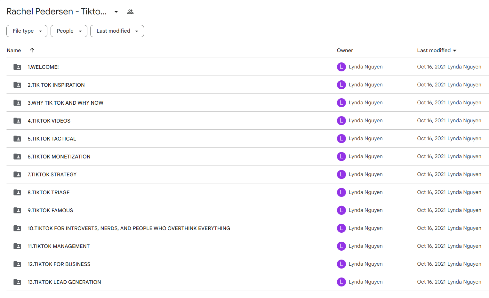Image resolution: width=489 pixels, height=298 pixels.
Task: Open the Last modified column header dropdown
Action: pos(437,50)
